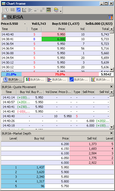
Task: Switch to the BURSA tab with horizontal bars icon
Action: (57, 80)
